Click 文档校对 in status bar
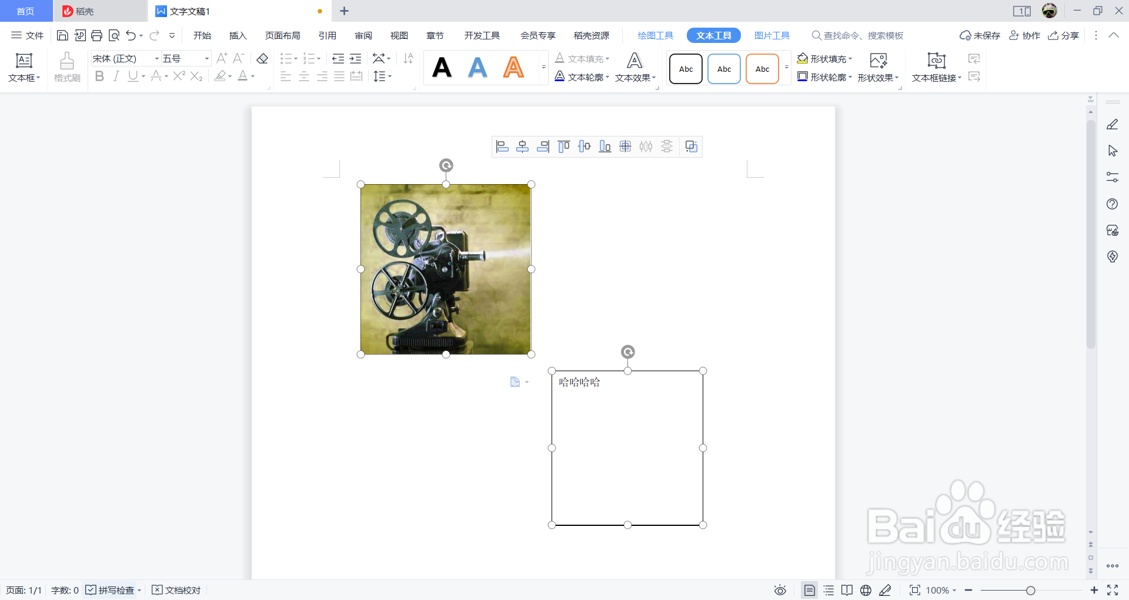 pyautogui.click(x=176, y=590)
